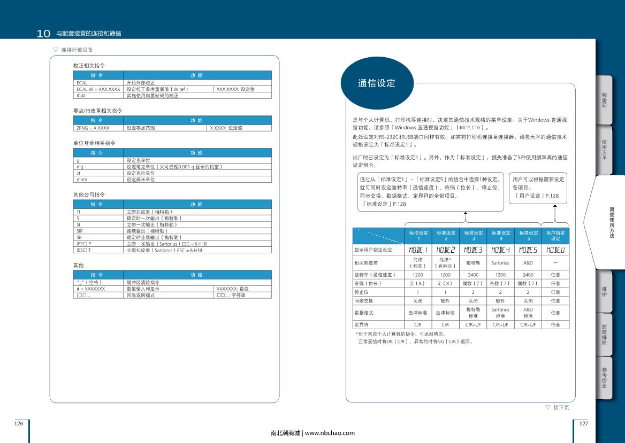The image size is (625, 443).
Task: Follow the 「标准设定」P.128 reference
Action: click(x=383, y=204)
